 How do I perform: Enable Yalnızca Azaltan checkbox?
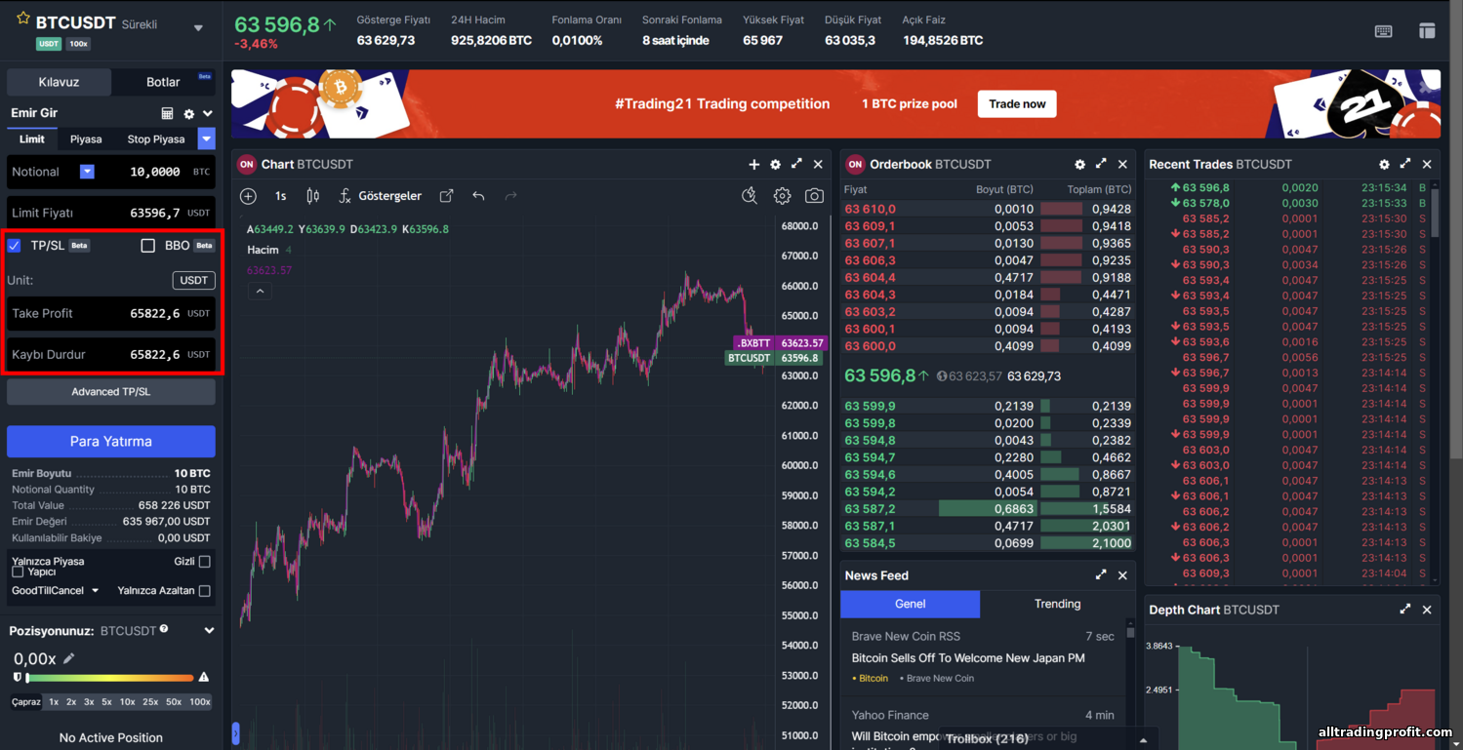(x=205, y=591)
